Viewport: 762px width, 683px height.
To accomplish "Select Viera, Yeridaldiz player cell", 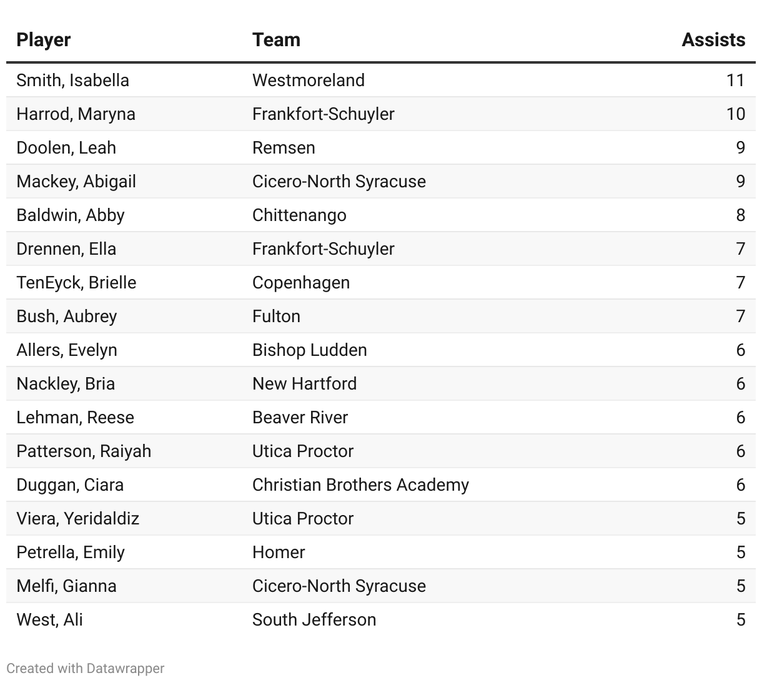I will (x=78, y=519).
